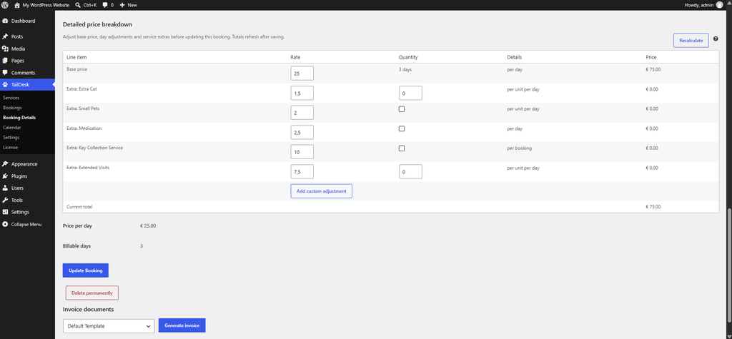Open the Default Template invoice dropdown
The width and height of the screenshot is (732, 339).
tap(109, 326)
